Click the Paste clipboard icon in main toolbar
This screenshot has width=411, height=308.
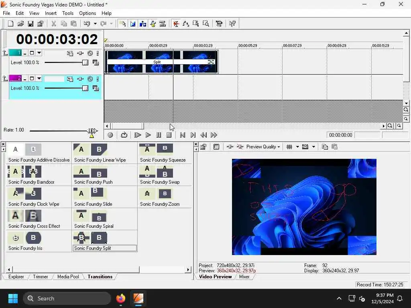[x=74, y=24]
